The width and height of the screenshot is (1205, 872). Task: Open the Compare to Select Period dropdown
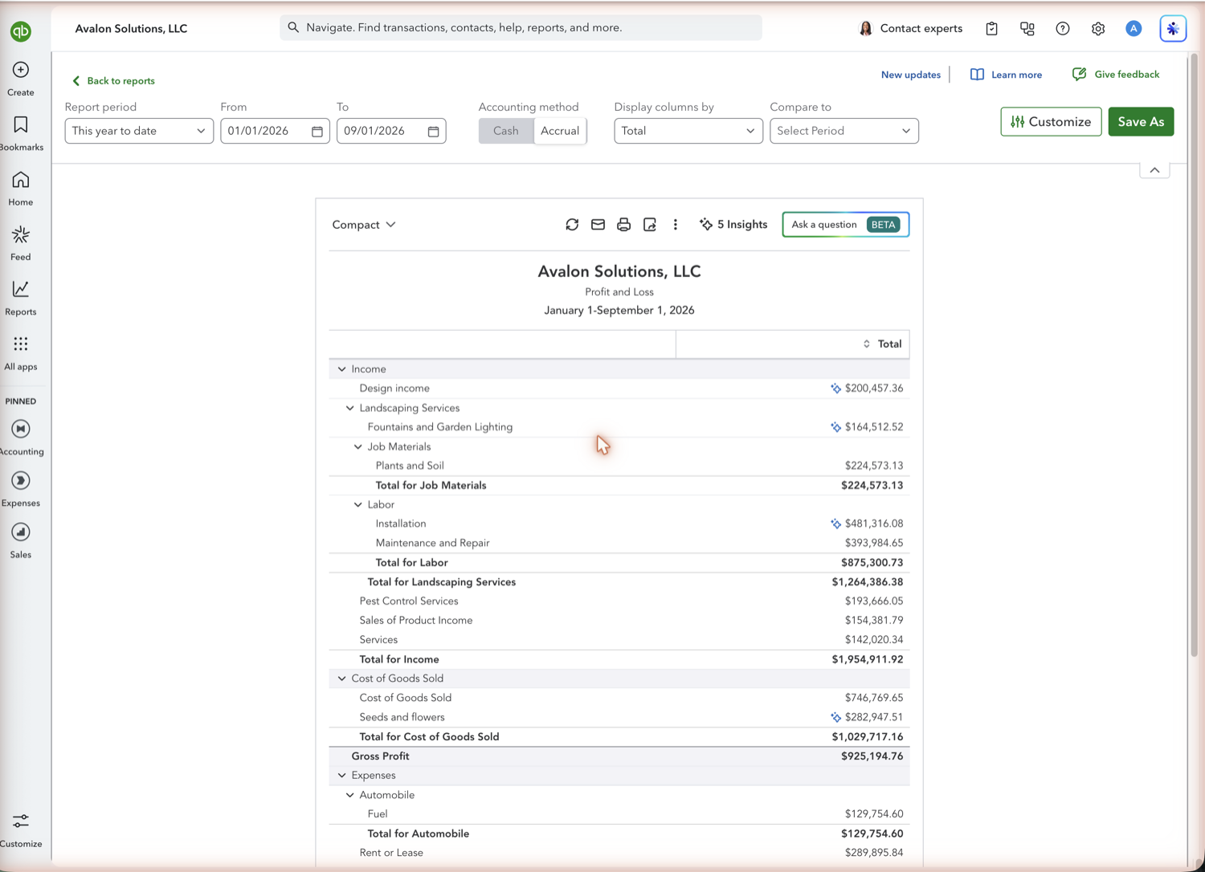pyautogui.click(x=844, y=131)
